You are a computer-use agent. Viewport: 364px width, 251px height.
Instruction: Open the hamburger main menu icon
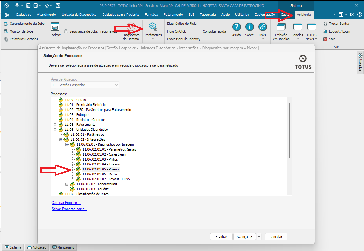pos(7,15)
